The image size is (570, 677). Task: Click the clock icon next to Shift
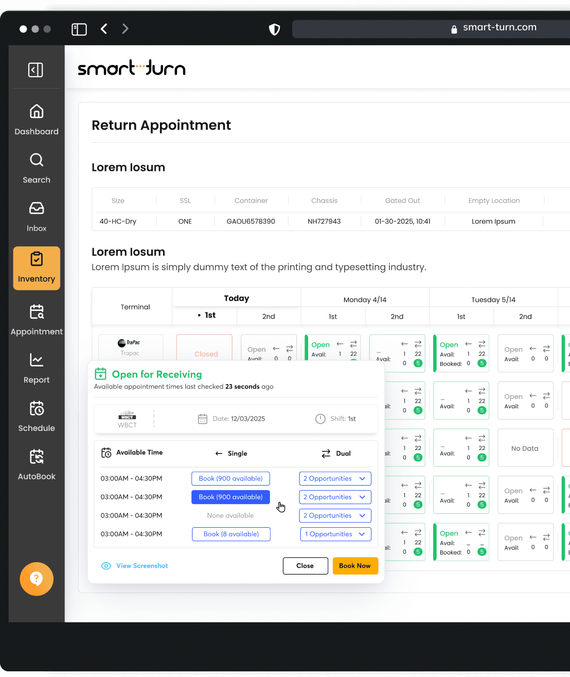tap(320, 419)
